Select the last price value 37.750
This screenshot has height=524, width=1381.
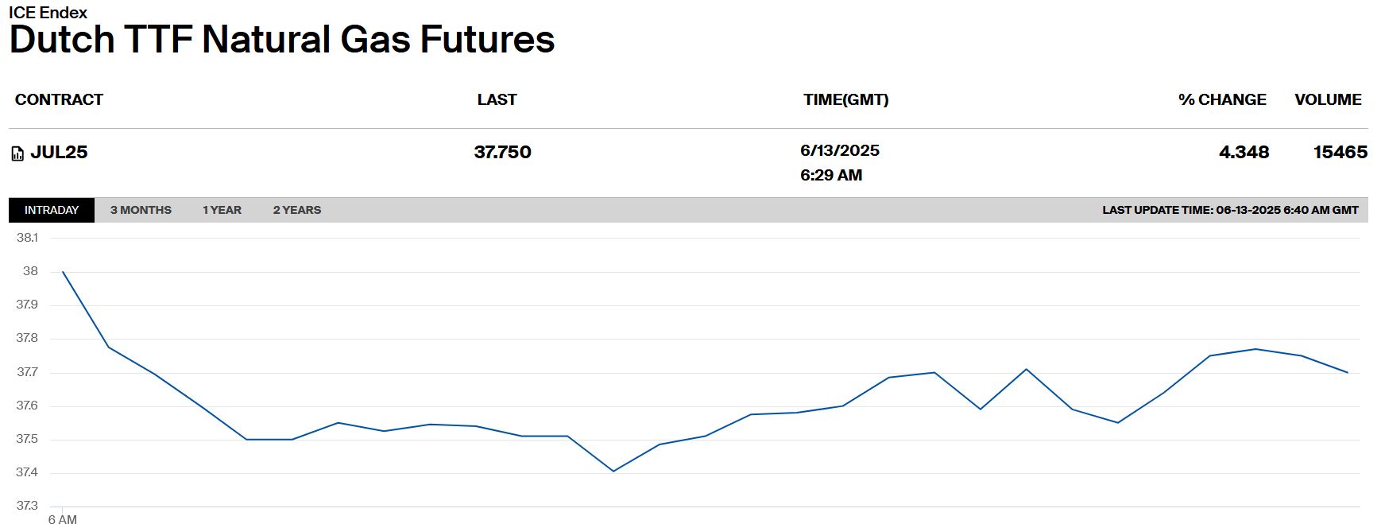pos(502,152)
